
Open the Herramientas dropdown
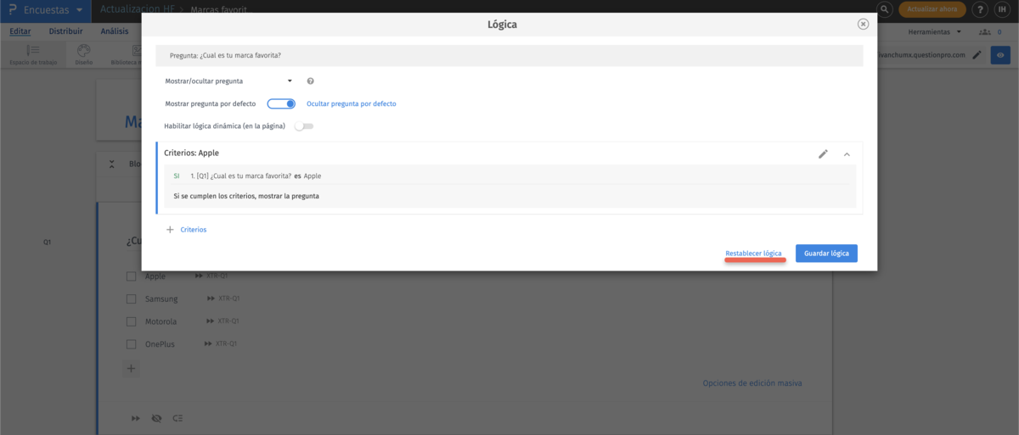[x=935, y=31]
